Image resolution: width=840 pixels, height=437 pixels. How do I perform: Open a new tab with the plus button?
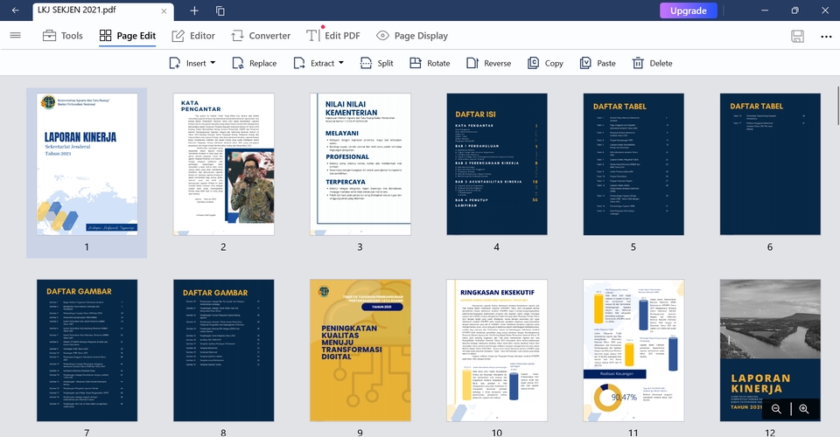(194, 10)
